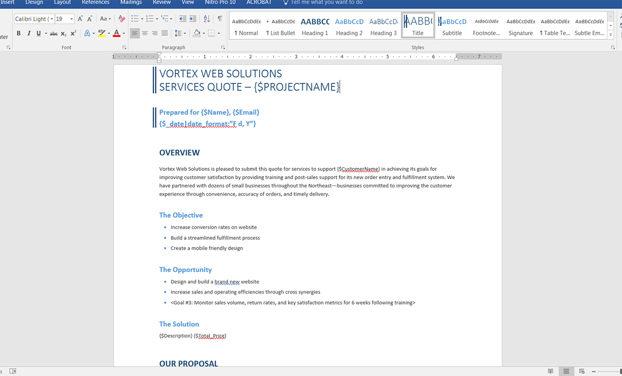Open the Review ribbon tab
The image size is (622, 376).
162,2
